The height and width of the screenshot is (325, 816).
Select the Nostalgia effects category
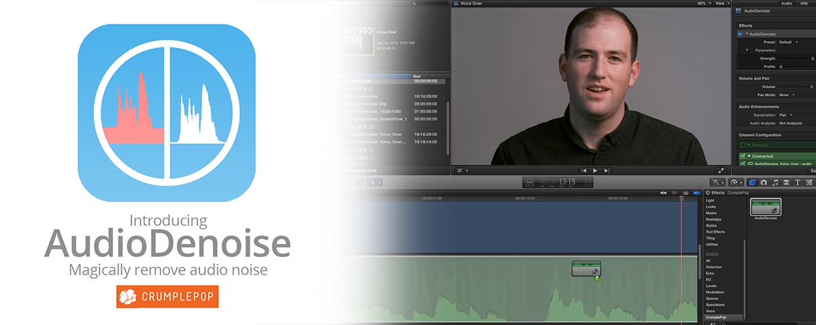pyautogui.click(x=713, y=220)
